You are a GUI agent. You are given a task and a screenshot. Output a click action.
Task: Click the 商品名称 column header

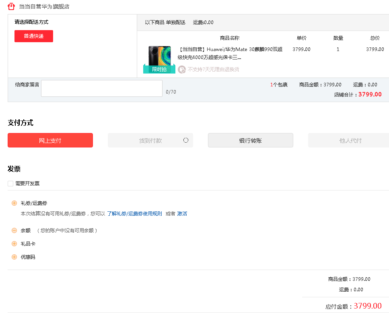[230, 38]
